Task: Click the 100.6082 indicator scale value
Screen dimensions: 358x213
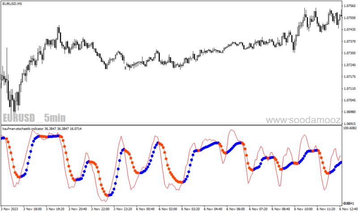Action: pyautogui.click(x=350, y=128)
